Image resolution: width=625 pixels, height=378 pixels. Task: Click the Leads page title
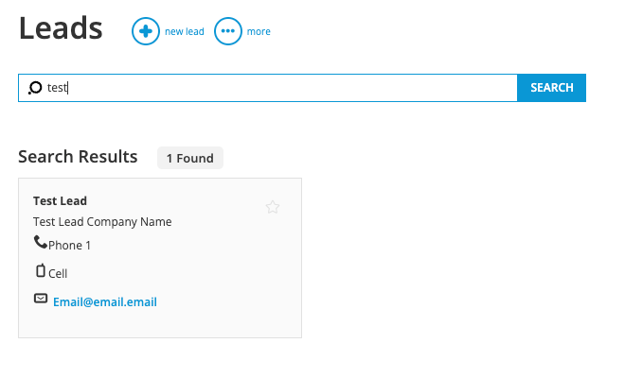point(61,28)
